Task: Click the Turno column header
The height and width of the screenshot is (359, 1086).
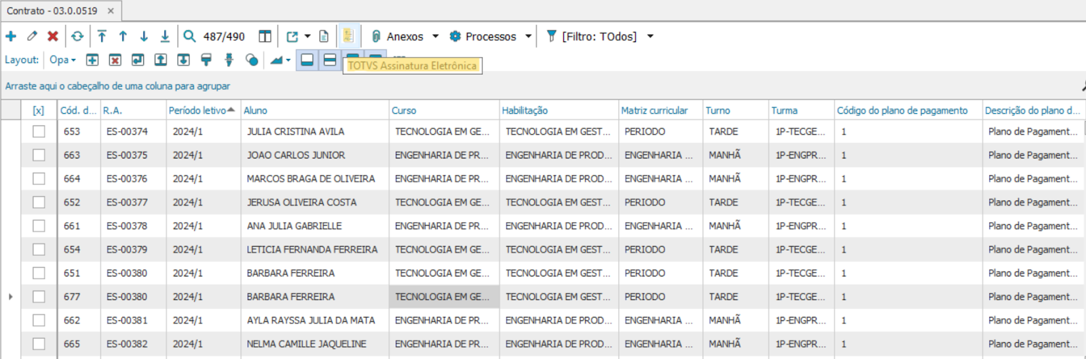Action: tap(736, 110)
